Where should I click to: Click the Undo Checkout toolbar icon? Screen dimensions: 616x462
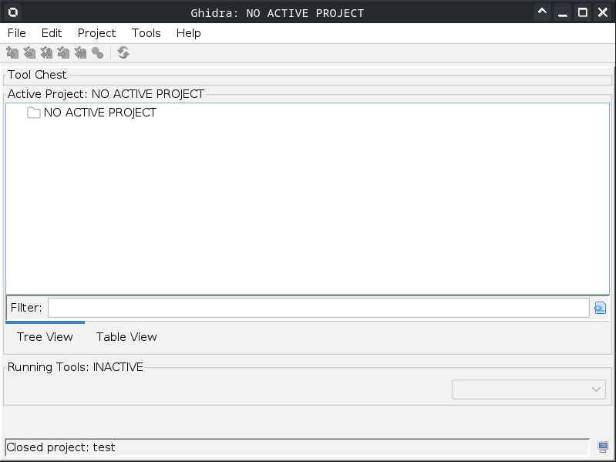80,52
